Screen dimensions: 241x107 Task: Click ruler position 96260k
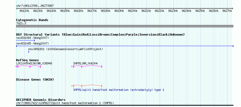[x=214, y=11]
